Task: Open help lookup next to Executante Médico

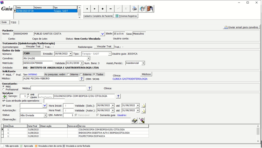Action: pos(89,88)
